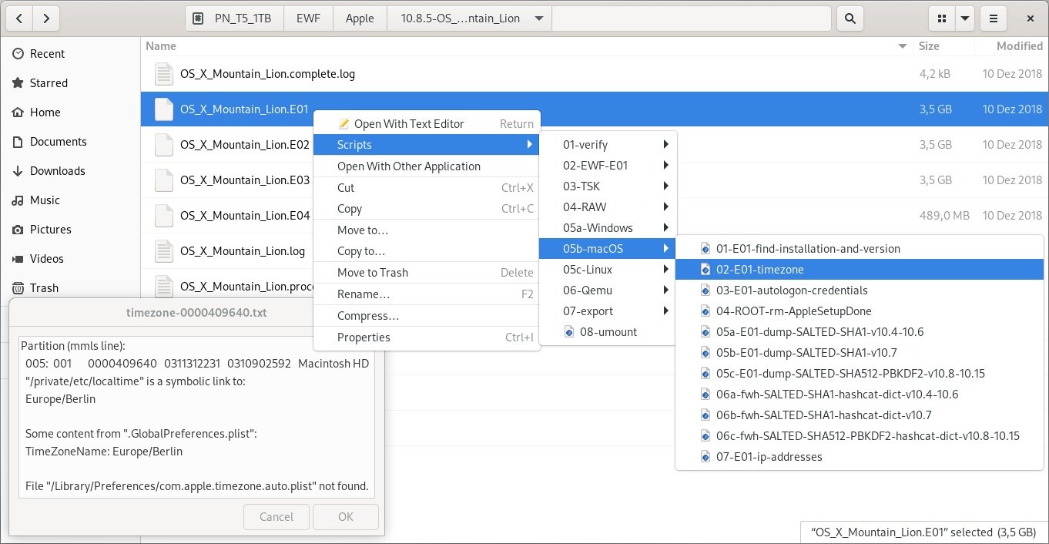Viewport: 1049px width, 544px height.
Task: Expand the 02-EWF-E01 scripts submenu
Action: (x=608, y=166)
